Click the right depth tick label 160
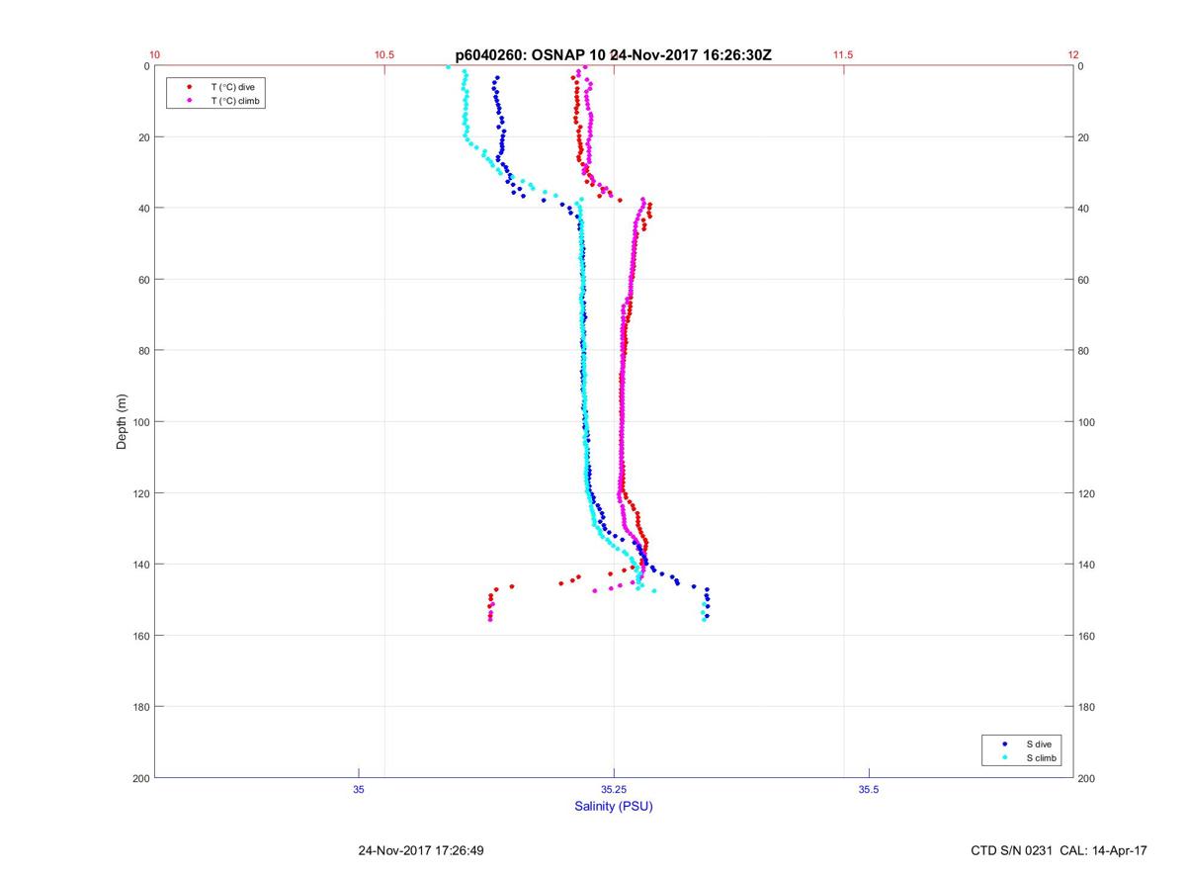 coord(1086,636)
